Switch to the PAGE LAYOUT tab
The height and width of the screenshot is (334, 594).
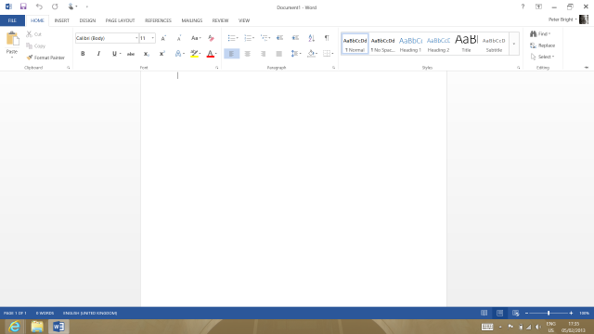click(120, 20)
